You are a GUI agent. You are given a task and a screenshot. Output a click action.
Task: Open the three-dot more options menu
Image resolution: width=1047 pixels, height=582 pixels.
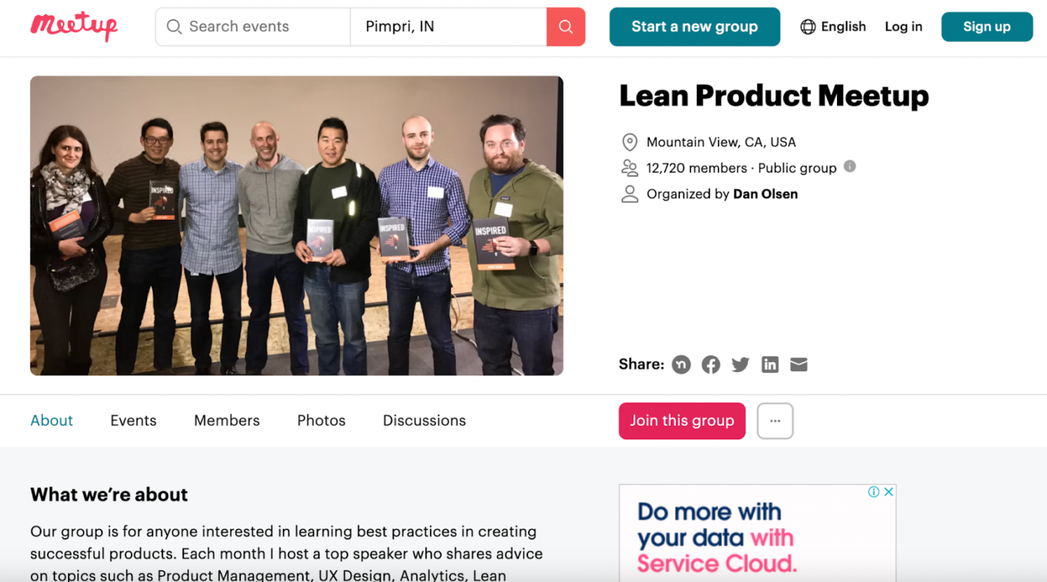[x=775, y=421]
